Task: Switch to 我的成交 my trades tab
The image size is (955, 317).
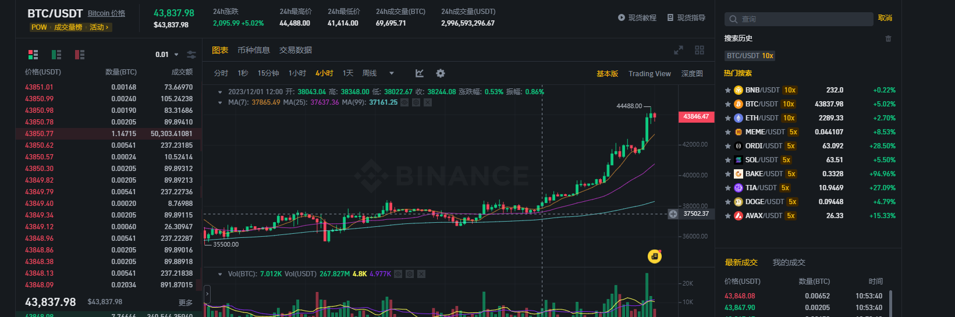Action: pyautogui.click(x=789, y=262)
